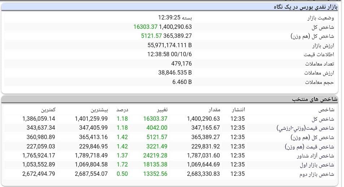The height and width of the screenshot is (187, 344).
Task: Click lowest value 343,637.34
Action: point(41,128)
